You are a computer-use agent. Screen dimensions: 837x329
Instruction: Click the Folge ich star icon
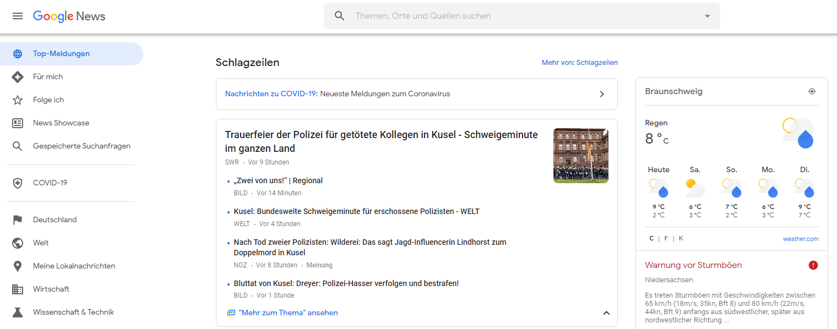[18, 100]
